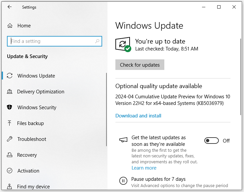Click the Windows Update sync icon in sidebar
The image size is (244, 192).
10,76
